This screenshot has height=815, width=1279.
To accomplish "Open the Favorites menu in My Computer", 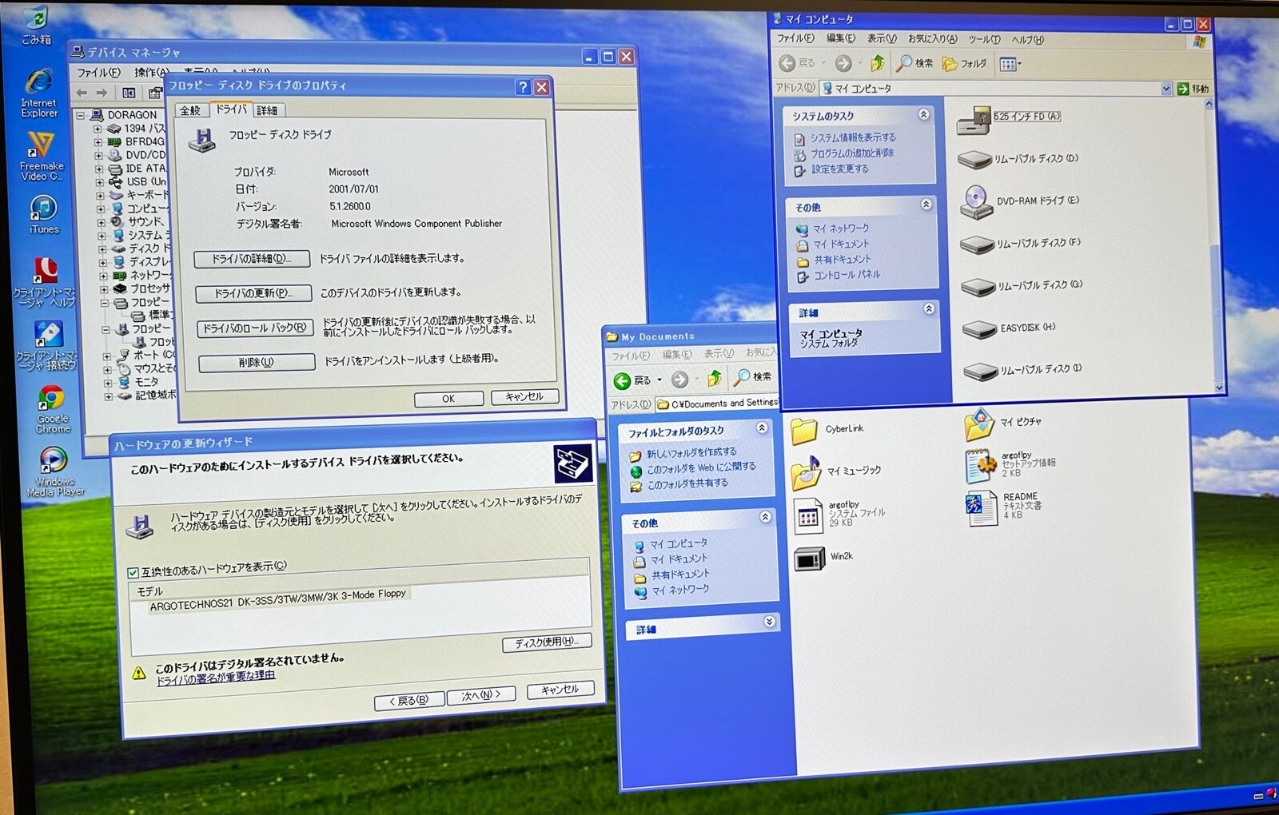I will tap(932, 39).
